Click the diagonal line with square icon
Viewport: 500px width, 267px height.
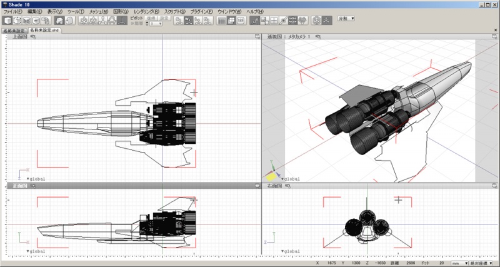point(284,21)
